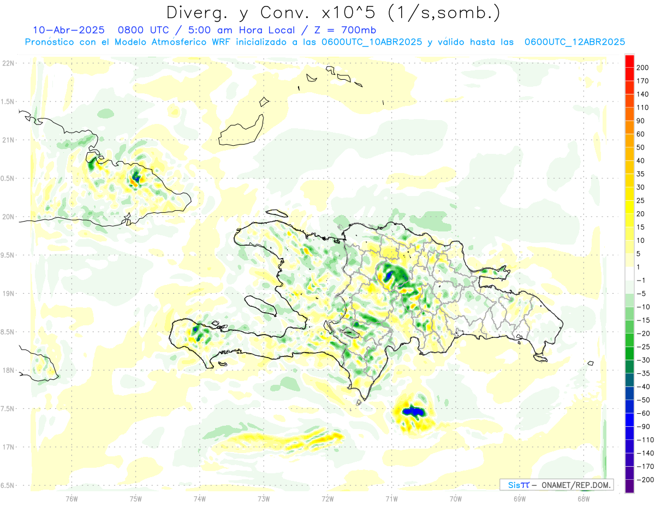Click the positive '25' color bar value
Viewport: 655px width, 506px height.
click(x=640, y=201)
